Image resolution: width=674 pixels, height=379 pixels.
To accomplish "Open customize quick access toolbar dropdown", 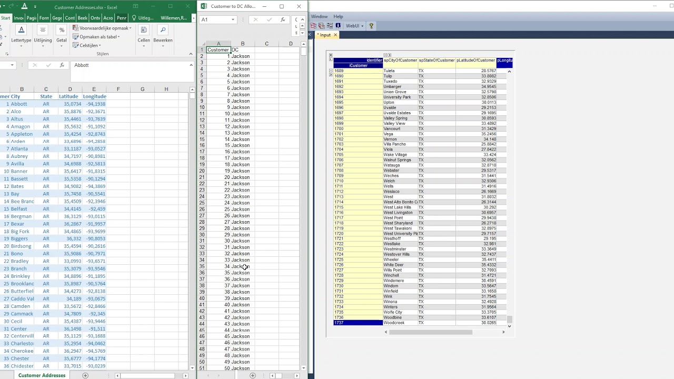I will pyautogui.click(x=35, y=7).
